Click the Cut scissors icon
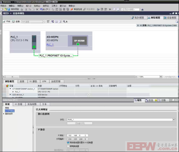 [x=26, y=9]
